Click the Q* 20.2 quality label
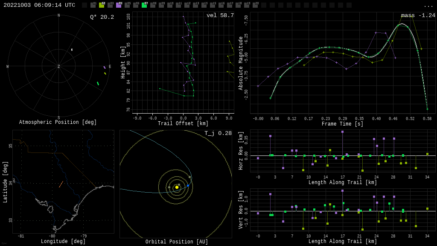Viewport: 437px width, 246px height. pos(102,17)
